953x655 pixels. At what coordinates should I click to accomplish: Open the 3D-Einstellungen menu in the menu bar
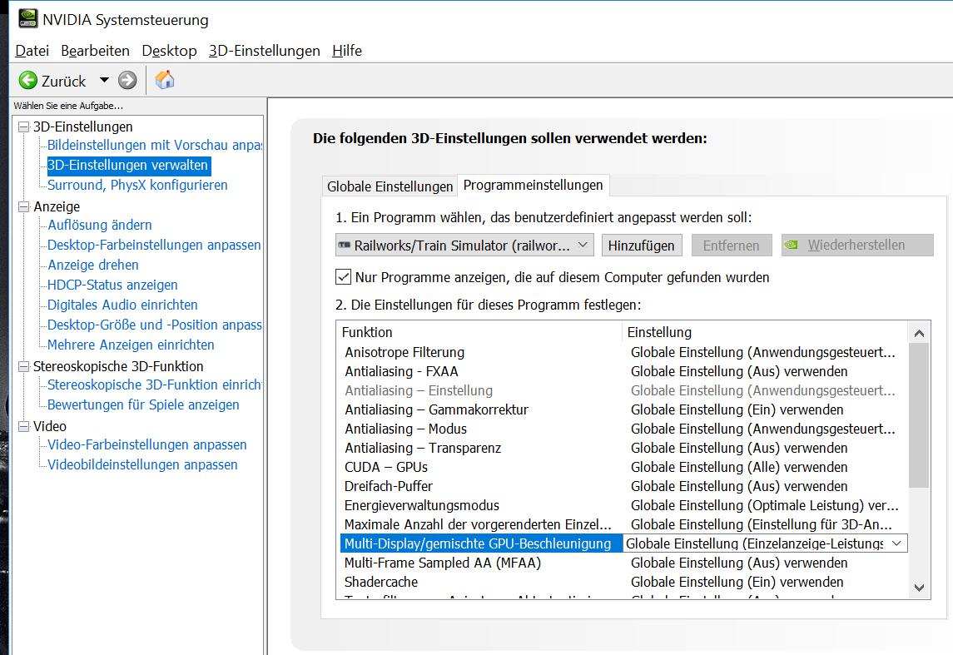click(264, 51)
